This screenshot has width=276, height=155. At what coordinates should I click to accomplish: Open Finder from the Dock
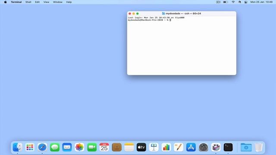coord(17,147)
